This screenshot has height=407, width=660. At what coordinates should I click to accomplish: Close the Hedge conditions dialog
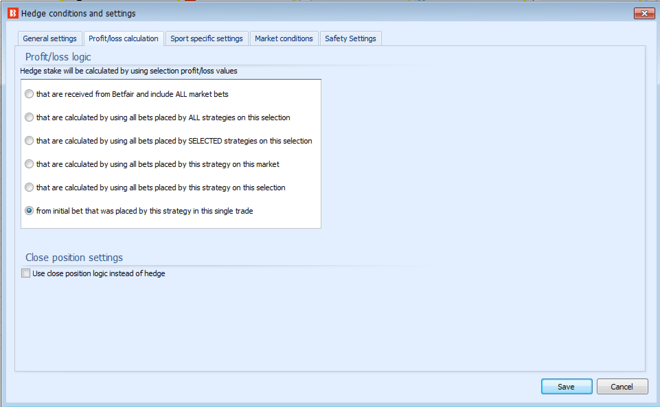(x=645, y=13)
